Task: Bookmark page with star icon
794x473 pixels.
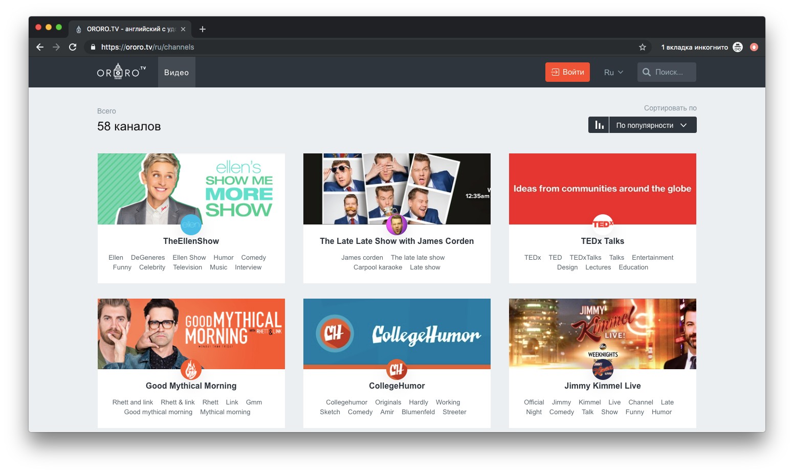Action: (643, 47)
